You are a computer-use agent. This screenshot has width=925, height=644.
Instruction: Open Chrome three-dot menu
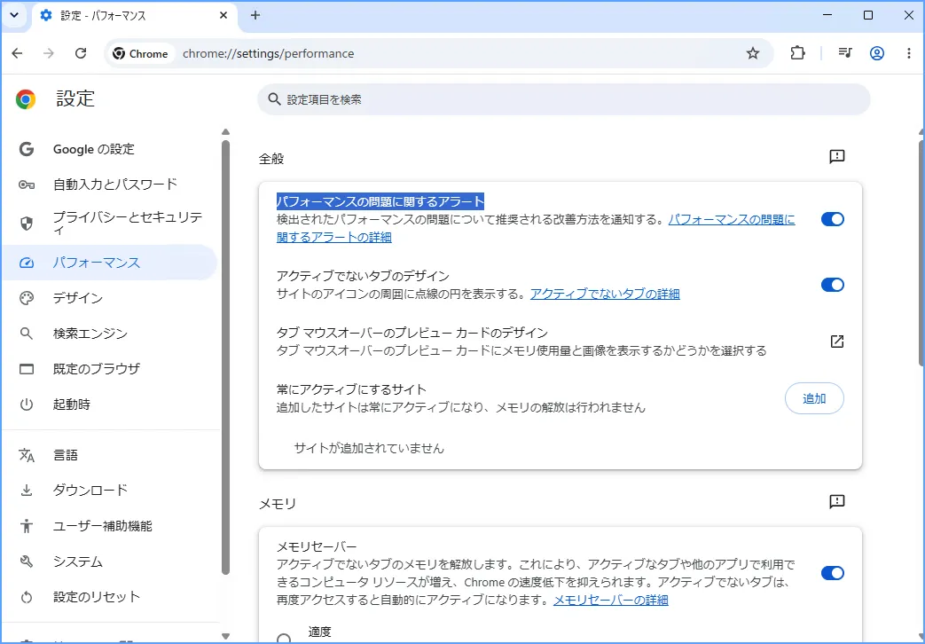pos(908,53)
